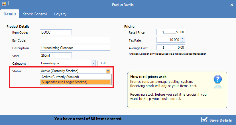Select the Details tab
The width and height of the screenshot is (236, 125).
click(10, 14)
